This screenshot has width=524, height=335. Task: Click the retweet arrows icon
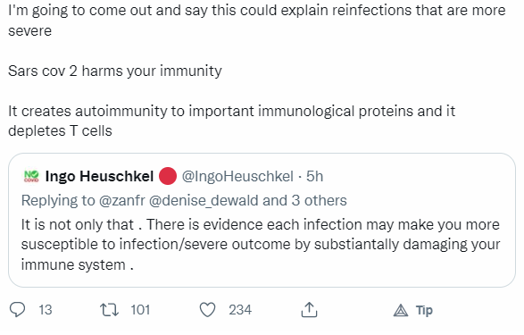[109, 310]
